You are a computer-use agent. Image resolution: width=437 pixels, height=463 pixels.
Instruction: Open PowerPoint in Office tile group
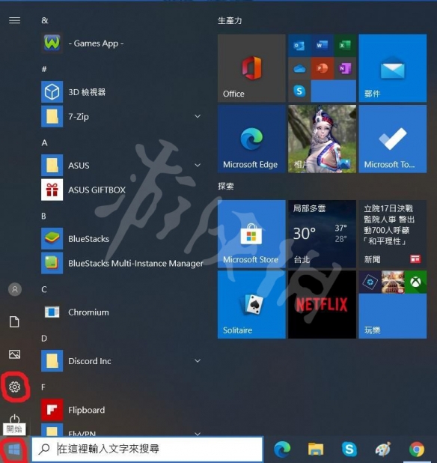click(x=322, y=68)
